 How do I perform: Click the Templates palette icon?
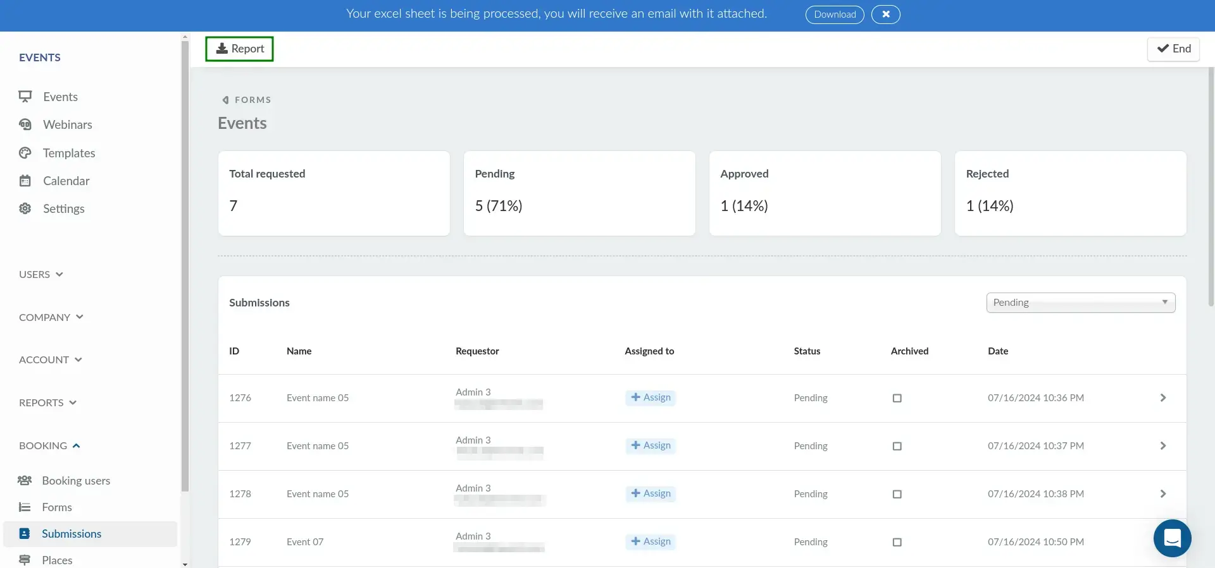pyautogui.click(x=25, y=153)
